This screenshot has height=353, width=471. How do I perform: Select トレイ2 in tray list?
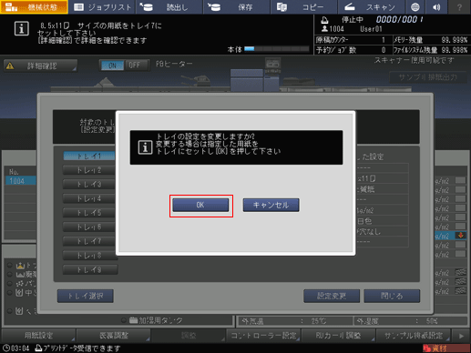coord(89,170)
